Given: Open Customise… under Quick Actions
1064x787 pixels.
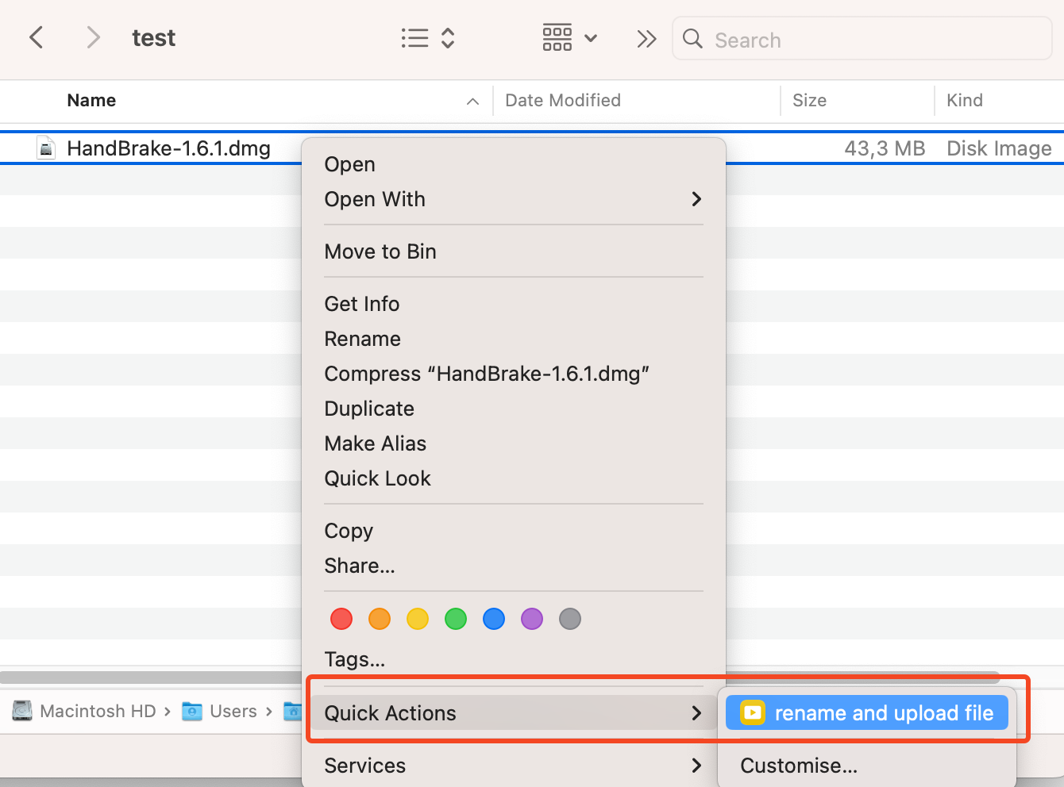Looking at the screenshot, I should pyautogui.click(x=798, y=766).
